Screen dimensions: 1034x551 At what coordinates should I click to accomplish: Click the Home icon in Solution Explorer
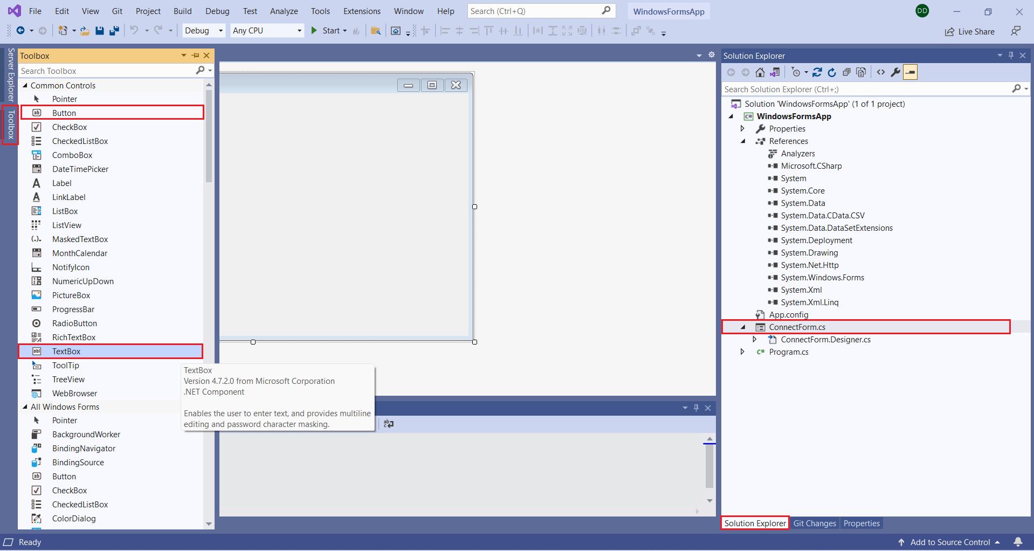(x=760, y=72)
